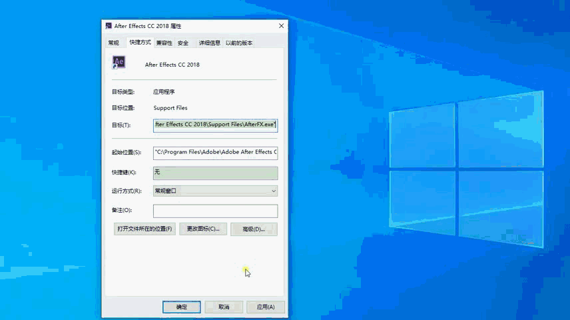Click the 更改图标(C)... button

tap(203, 229)
